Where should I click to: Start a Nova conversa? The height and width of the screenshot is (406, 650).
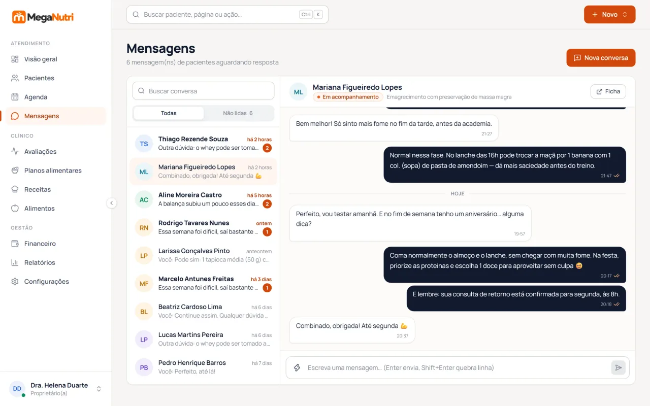click(601, 58)
